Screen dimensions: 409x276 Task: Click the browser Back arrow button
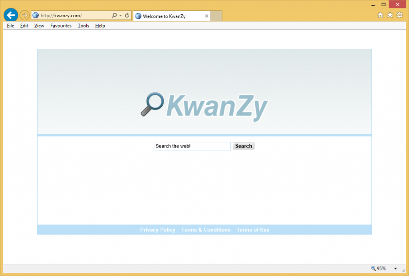pos(10,15)
